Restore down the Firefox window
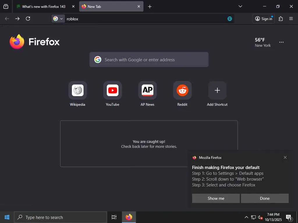This screenshot has width=298, height=223. point(278,6)
